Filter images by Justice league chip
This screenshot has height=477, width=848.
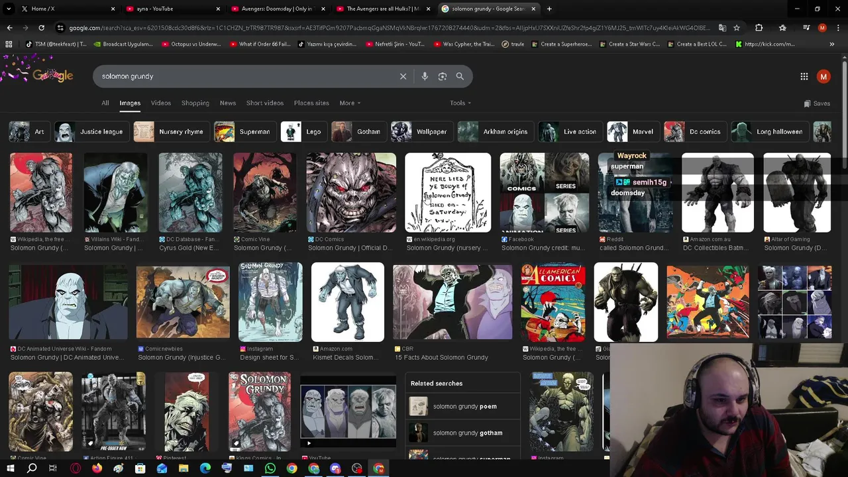coord(91,131)
